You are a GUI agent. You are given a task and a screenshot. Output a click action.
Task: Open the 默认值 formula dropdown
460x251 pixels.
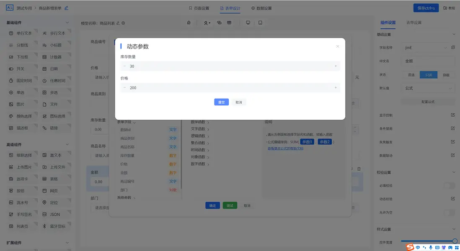point(428,88)
